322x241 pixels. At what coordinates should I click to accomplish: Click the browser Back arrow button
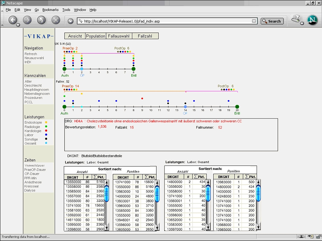[13, 20]
